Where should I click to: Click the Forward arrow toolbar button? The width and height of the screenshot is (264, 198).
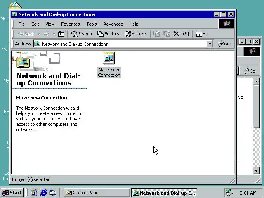click(46, 34)
